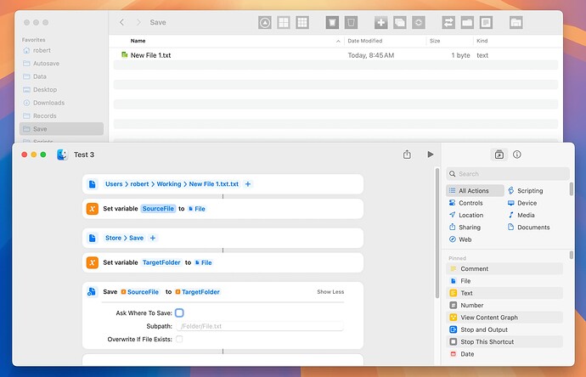Select New File 1.txt in the file list
The image size is (586, 377).
151,55
